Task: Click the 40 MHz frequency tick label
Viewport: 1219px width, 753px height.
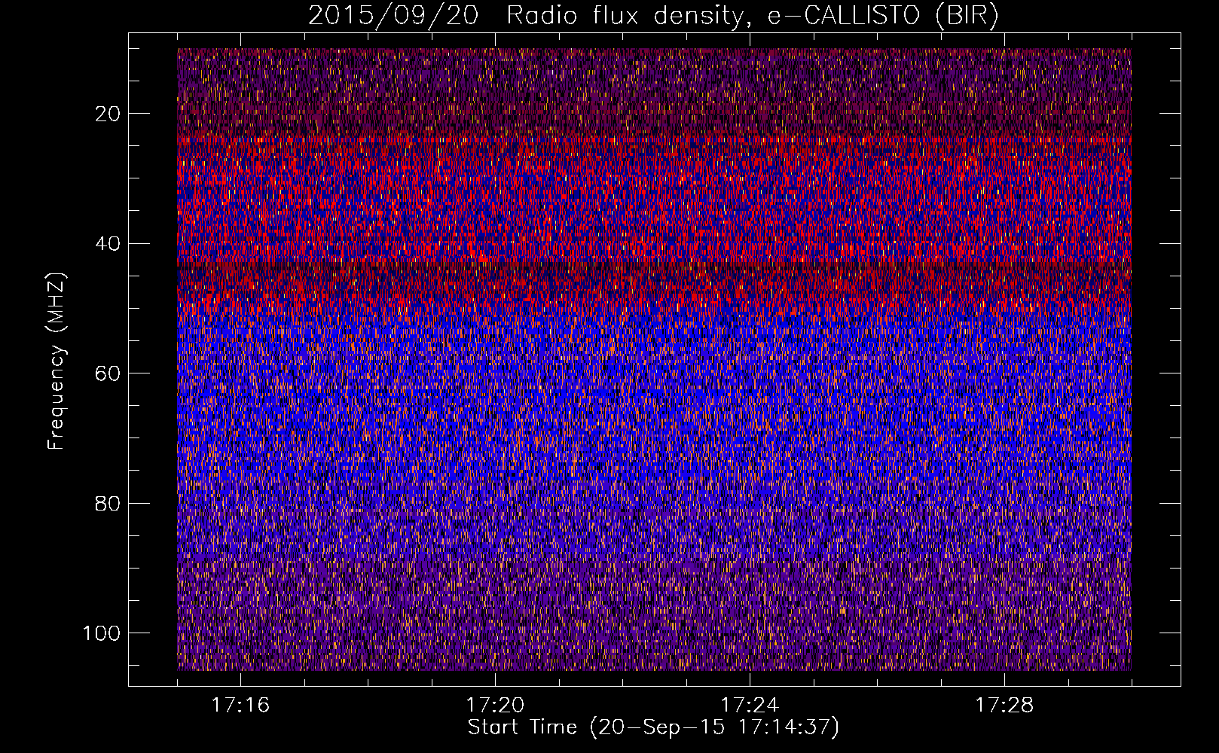Action: point(108,244)
